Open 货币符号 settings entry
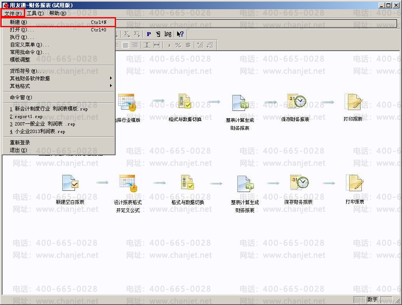 coord(59,71)
